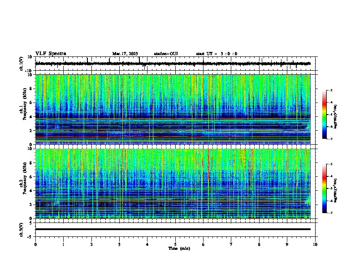Click the time axis tick label "1"
Viewport: 355px width, 274px height.
63,244
